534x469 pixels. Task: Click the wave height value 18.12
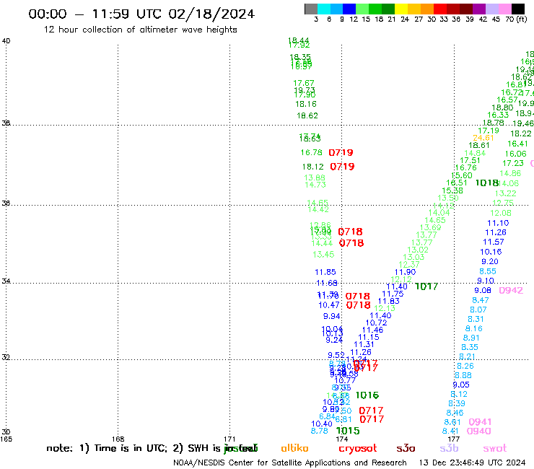click(x=313, y=167)
